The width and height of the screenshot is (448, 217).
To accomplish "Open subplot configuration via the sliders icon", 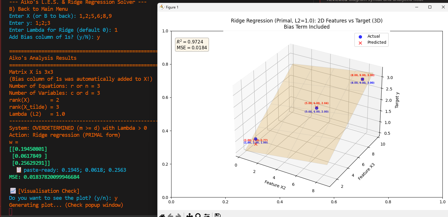I will (x=207, y=215).
